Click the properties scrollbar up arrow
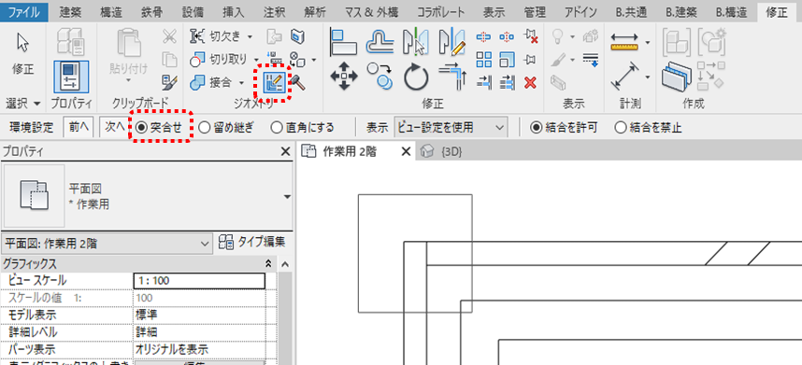Image resolution: width=802 pixels, height=365 pixels. point(285,265)
